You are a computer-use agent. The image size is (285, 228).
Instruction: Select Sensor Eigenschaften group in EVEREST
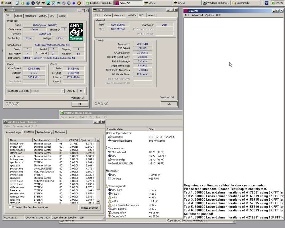(120, 133)
